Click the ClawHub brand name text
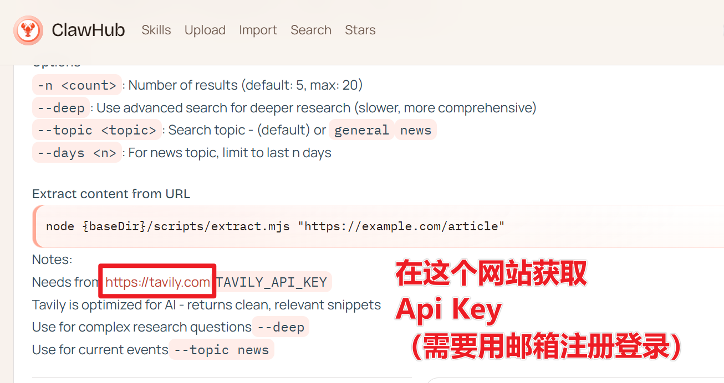This screenshot has width=724, height=383. point(88,30)
